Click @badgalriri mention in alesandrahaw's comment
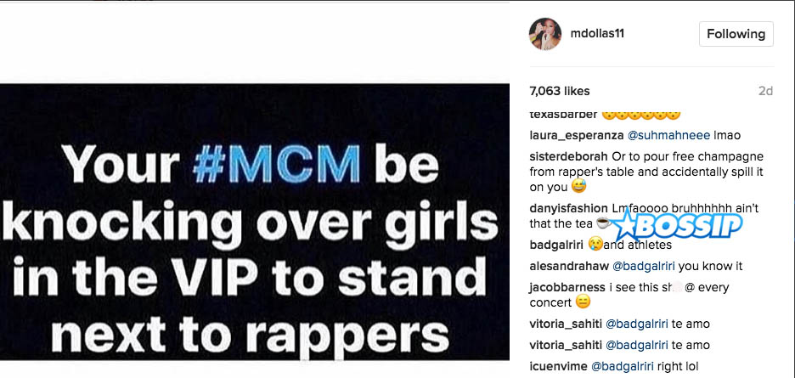 (x=644, y=266)
